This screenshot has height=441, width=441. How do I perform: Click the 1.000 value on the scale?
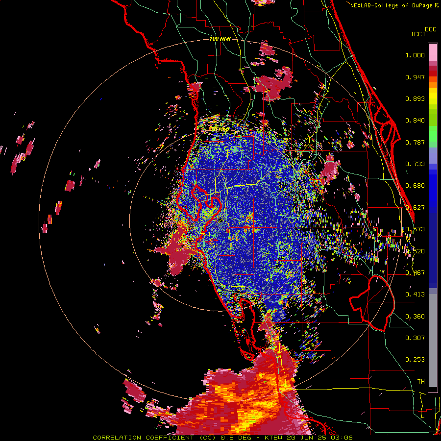click(415, 55)
